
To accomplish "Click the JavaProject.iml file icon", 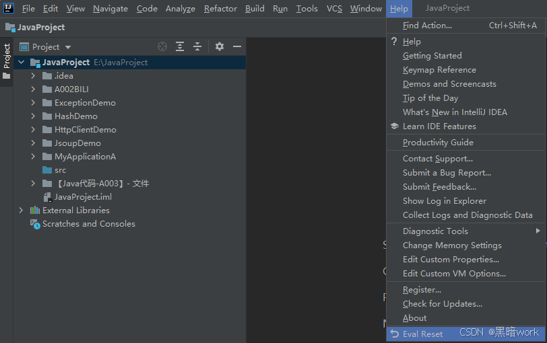I will click(47, 197).
